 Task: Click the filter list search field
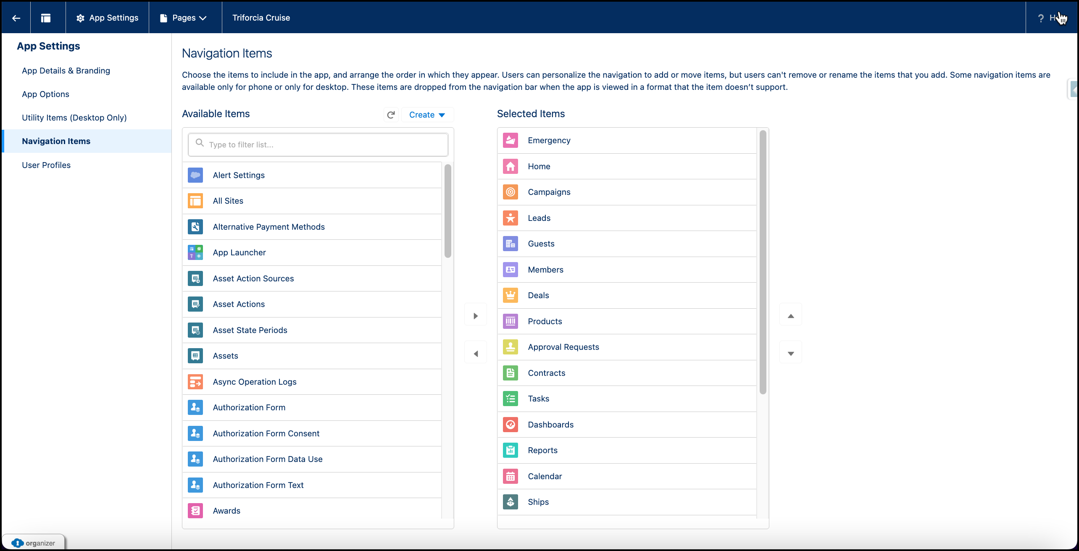[318, 144]
